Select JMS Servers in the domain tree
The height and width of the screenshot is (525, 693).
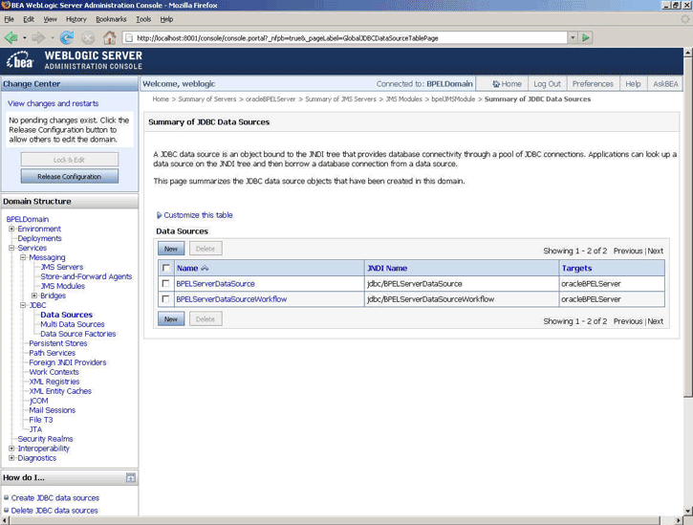point(62,267)
